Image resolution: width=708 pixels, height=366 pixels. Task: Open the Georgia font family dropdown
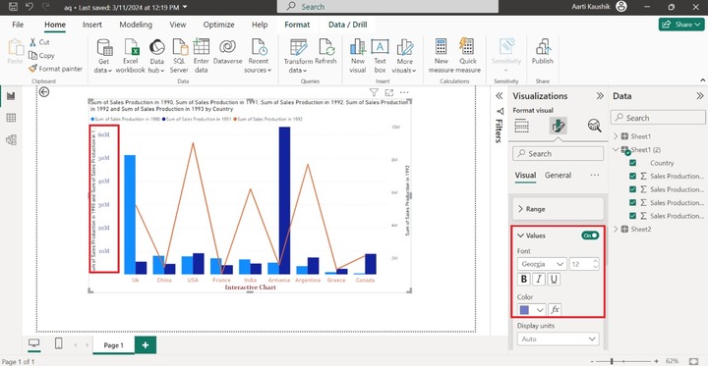pos(542,264)
